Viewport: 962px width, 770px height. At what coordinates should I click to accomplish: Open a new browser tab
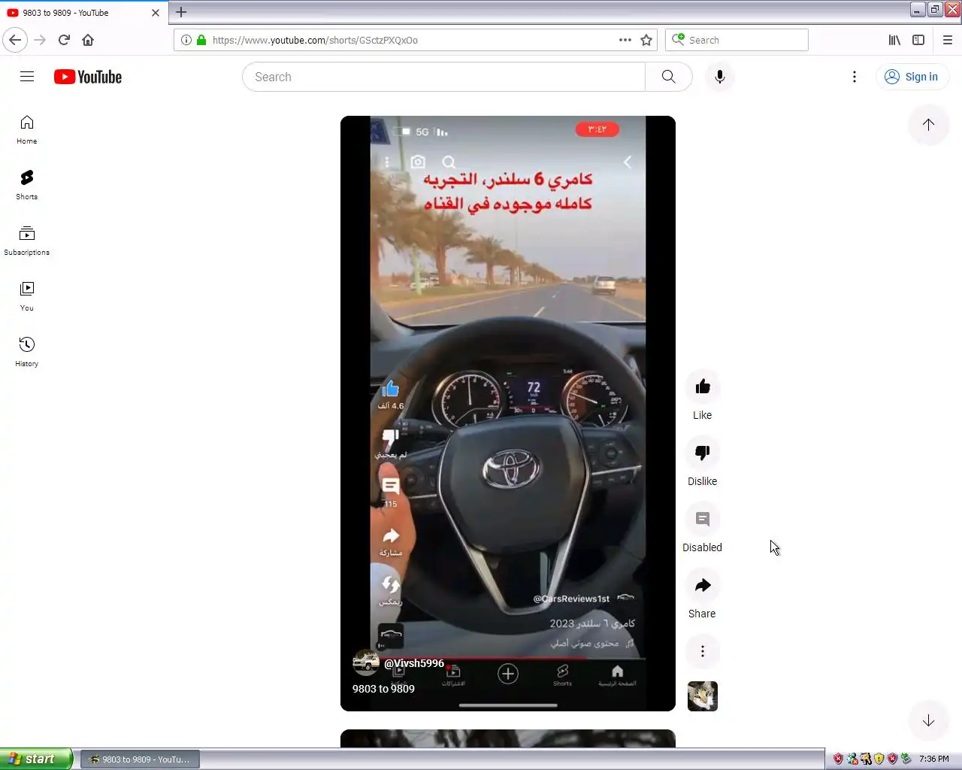click(x=181, y=12)
